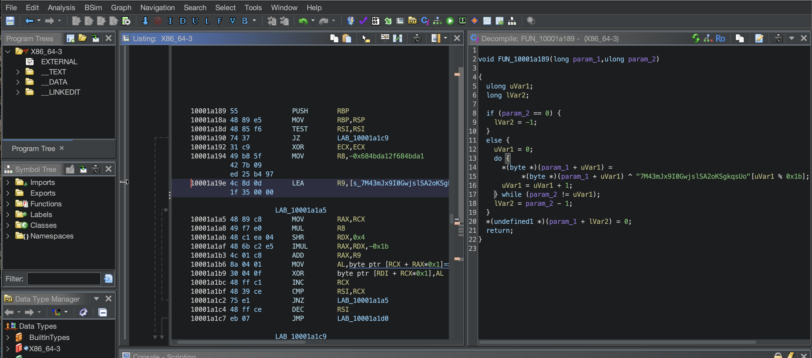Undo last change with green arrow

point(303,21)
